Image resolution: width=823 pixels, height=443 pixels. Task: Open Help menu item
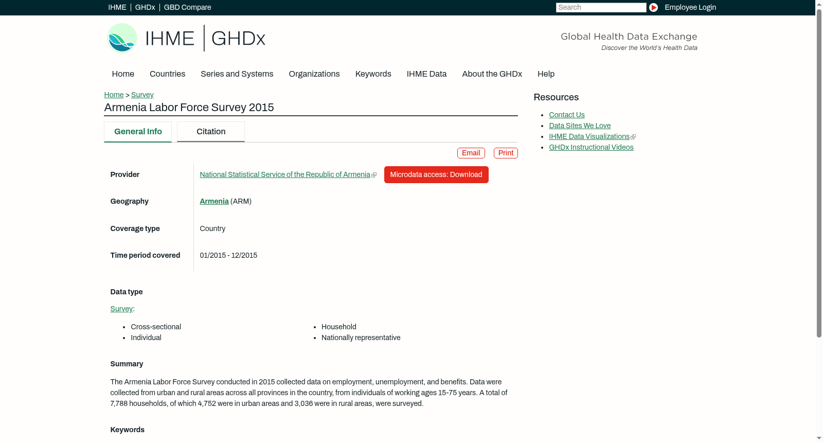pos(546,74)
